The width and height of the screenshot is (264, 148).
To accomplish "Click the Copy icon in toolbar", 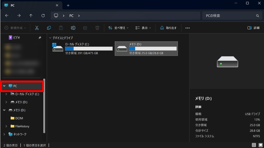I will [x=49, y=28].
